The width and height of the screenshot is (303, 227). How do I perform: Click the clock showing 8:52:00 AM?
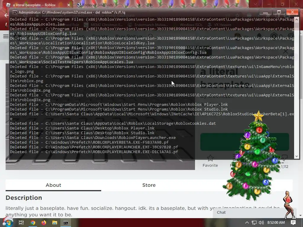276,223
